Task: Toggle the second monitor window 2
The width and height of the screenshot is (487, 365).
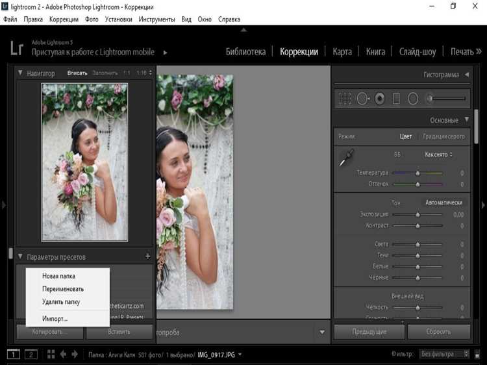Action: click(31, 354)
